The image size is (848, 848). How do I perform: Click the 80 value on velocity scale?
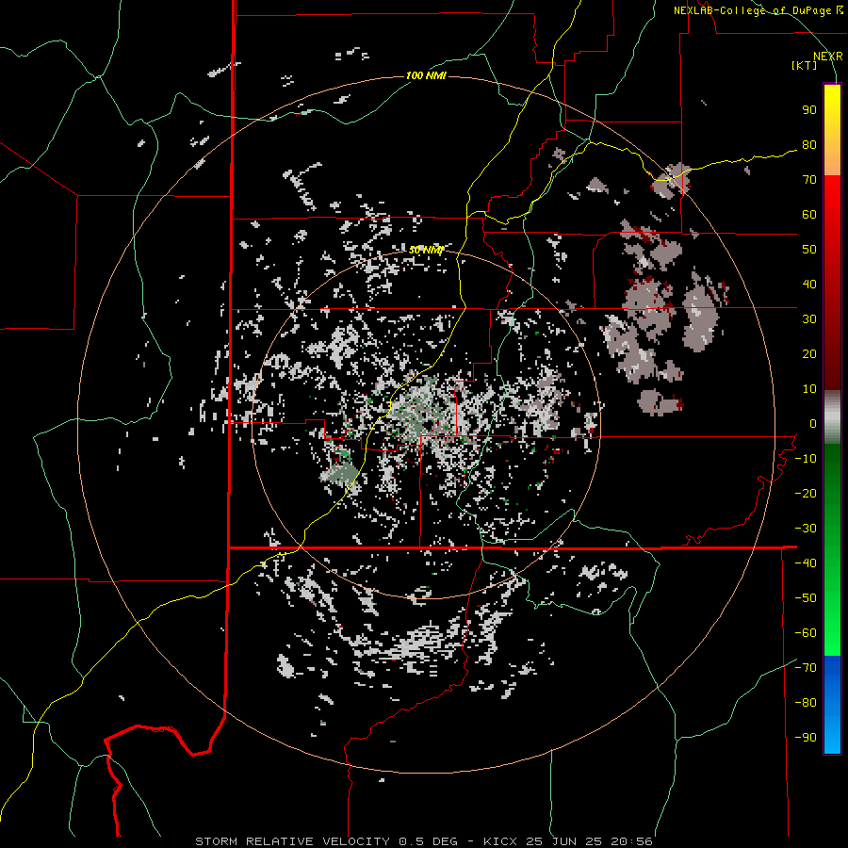pyautogui.click(x=809, y=144)
